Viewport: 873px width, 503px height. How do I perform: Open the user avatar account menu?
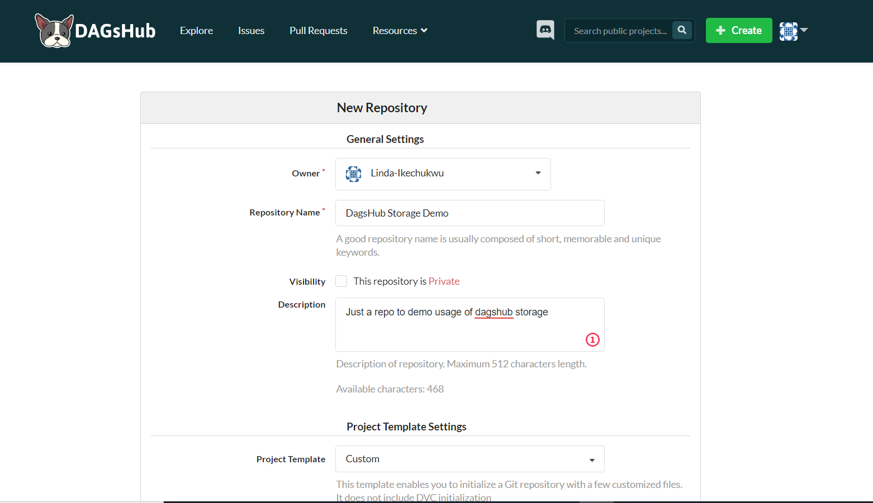click(x=794, y=31)
